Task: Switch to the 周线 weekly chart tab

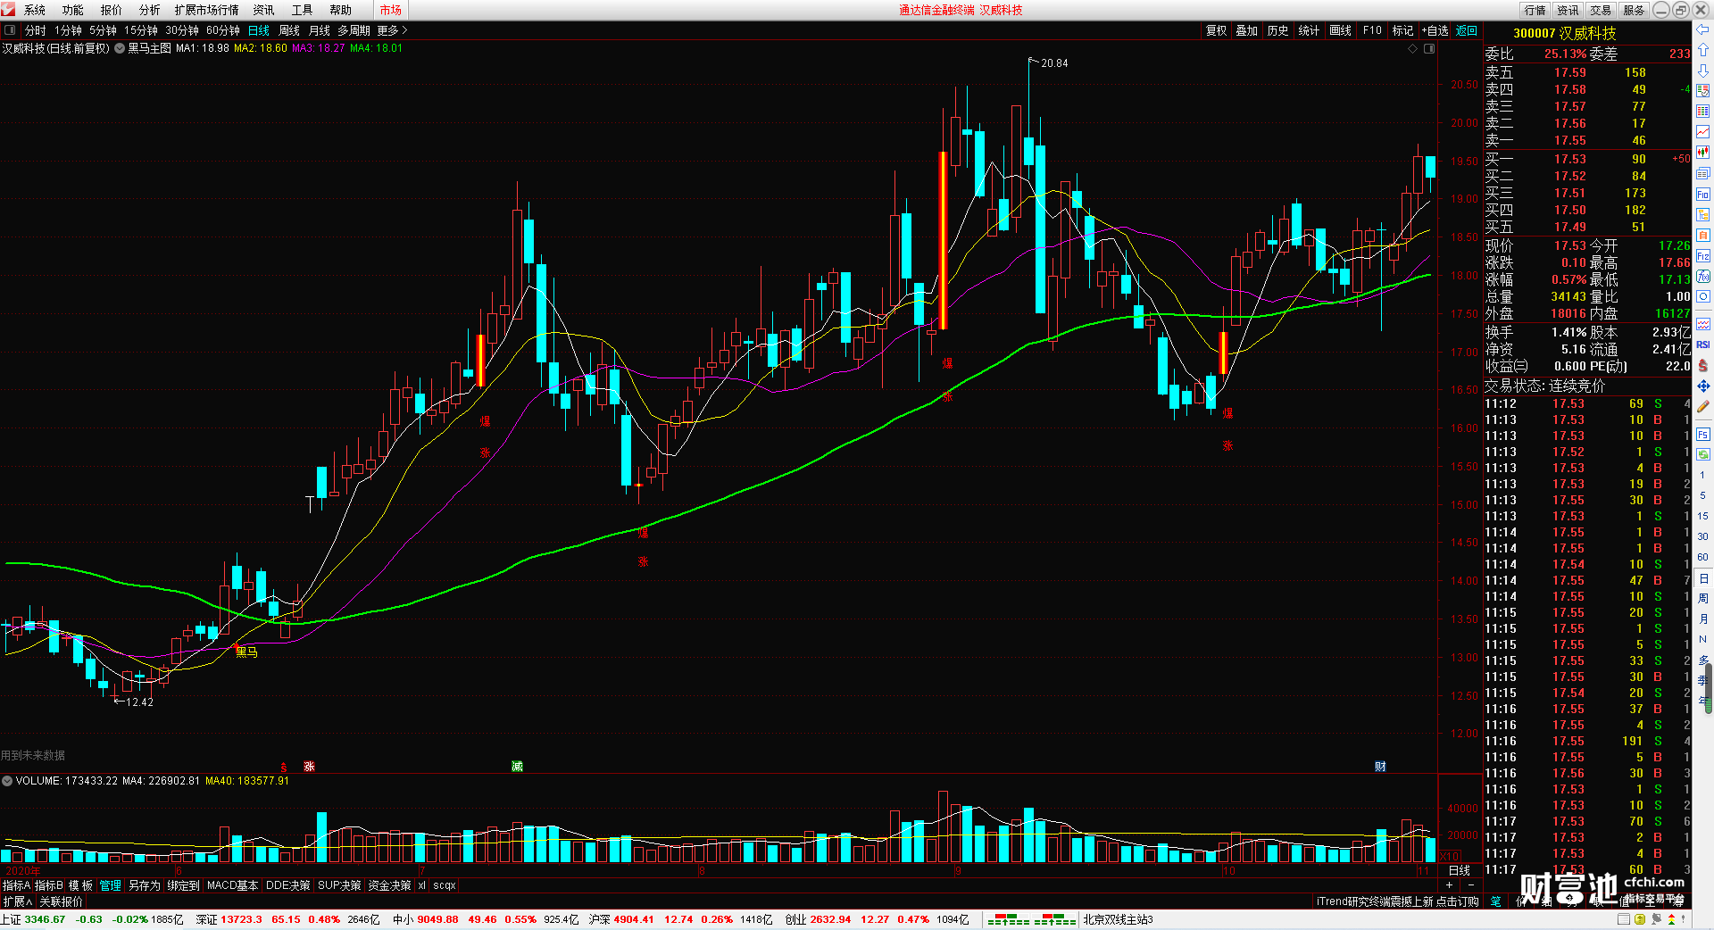Action: pos(289,30)
